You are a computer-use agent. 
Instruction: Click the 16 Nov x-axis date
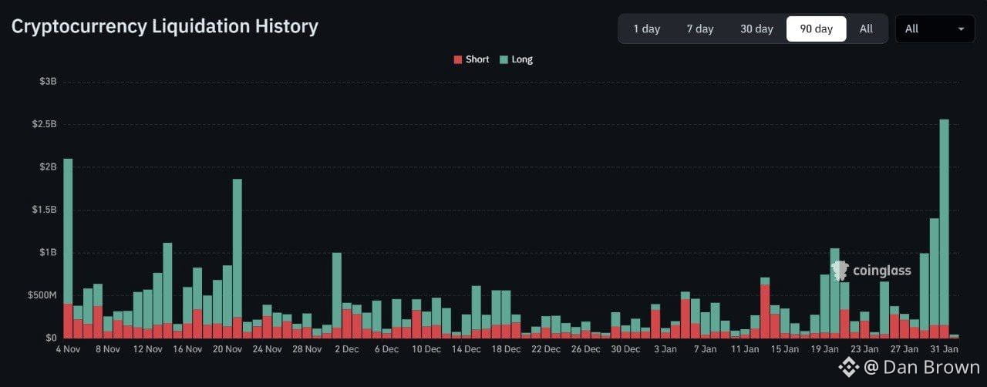tap(187, 349)
